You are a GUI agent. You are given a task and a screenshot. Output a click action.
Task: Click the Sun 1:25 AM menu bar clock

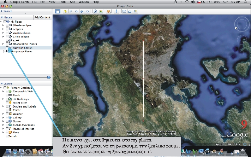point(232,2)
